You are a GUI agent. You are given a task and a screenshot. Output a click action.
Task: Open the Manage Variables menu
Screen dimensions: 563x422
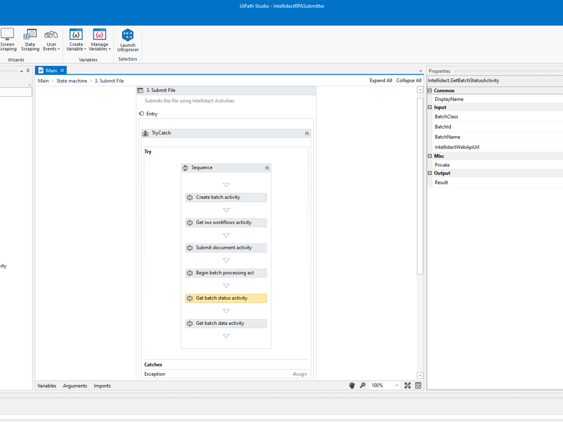pyautogui.click(x=100, y=40)
